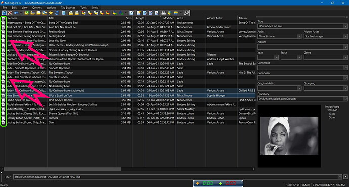Toggle checkbox for Drama Queen (That Girl) row
This screenshot has width=349, height=187.
4,113
